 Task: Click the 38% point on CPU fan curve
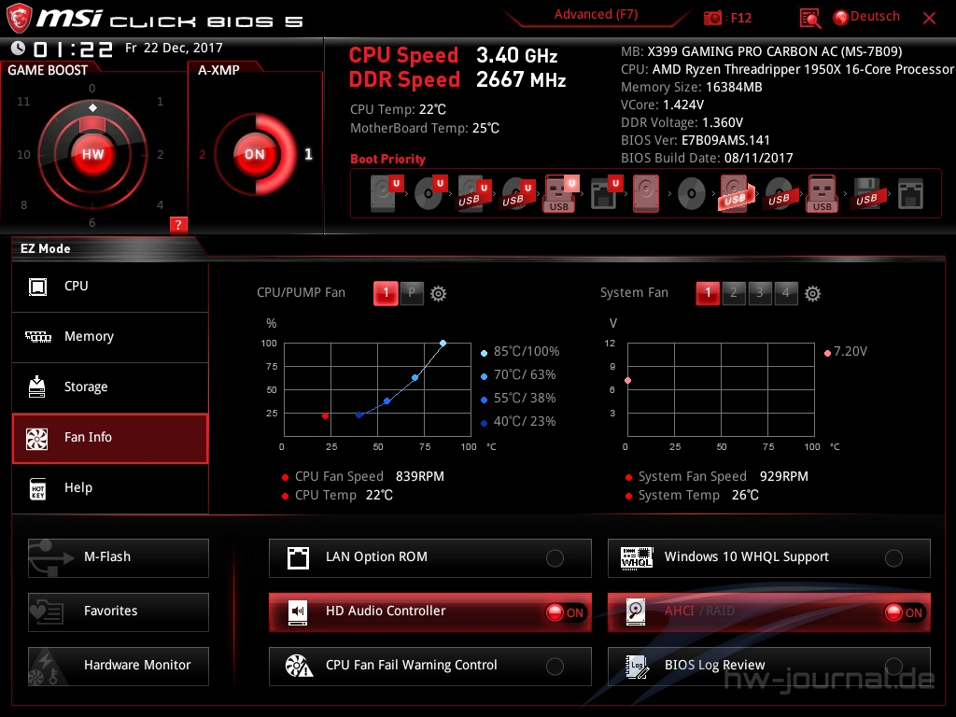click(387, 401)
